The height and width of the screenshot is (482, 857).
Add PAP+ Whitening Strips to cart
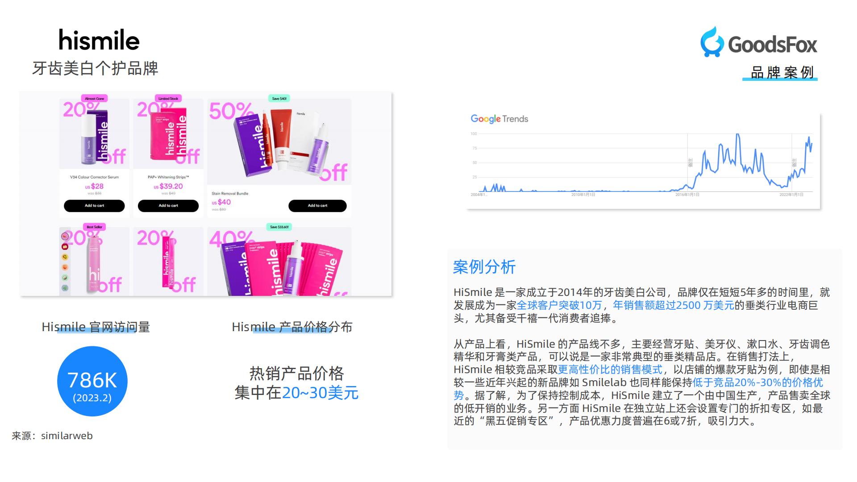[x=168, y=206]
